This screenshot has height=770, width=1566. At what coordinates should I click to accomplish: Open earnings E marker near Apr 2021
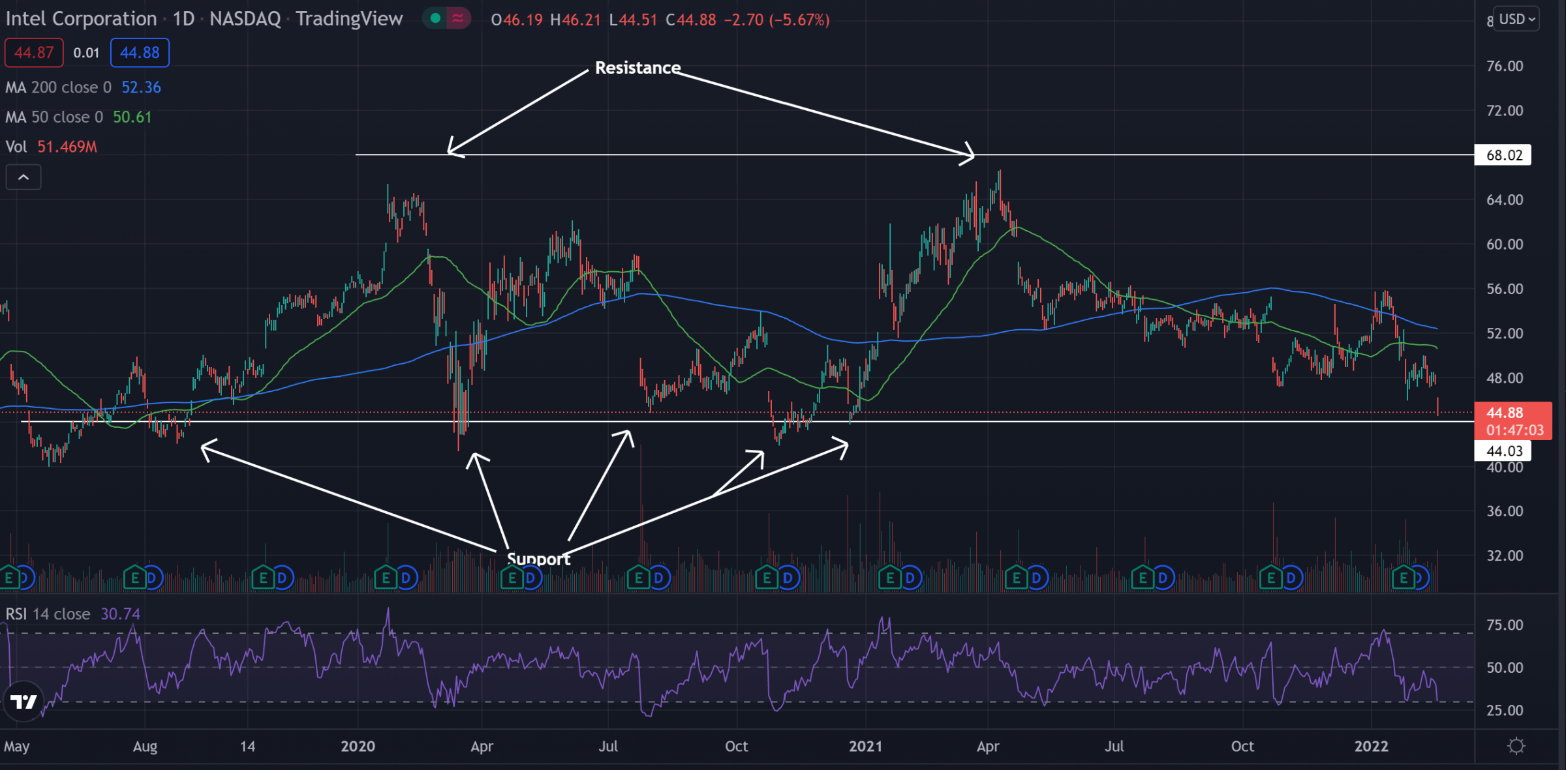point(1016,578)
